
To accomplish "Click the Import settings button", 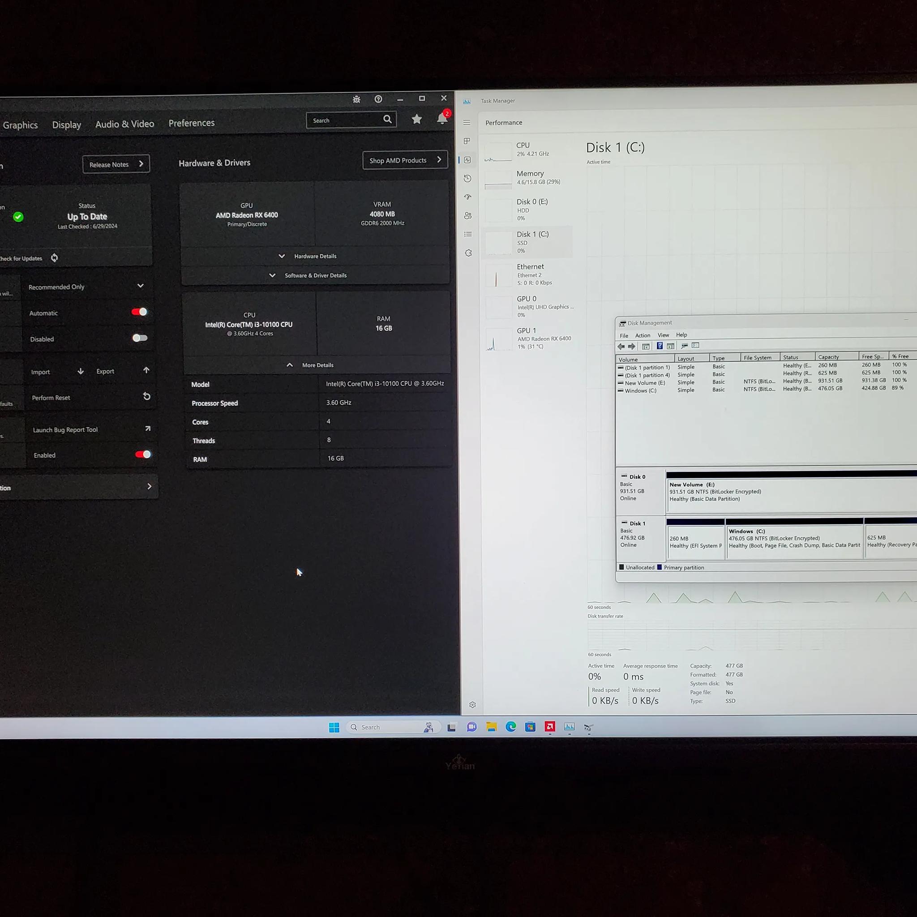I will click(57, 372).
